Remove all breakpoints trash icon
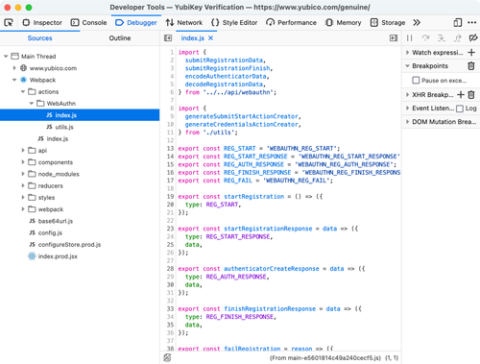The height and width of the screenshot is (364, 480). [x=471, y=66]
